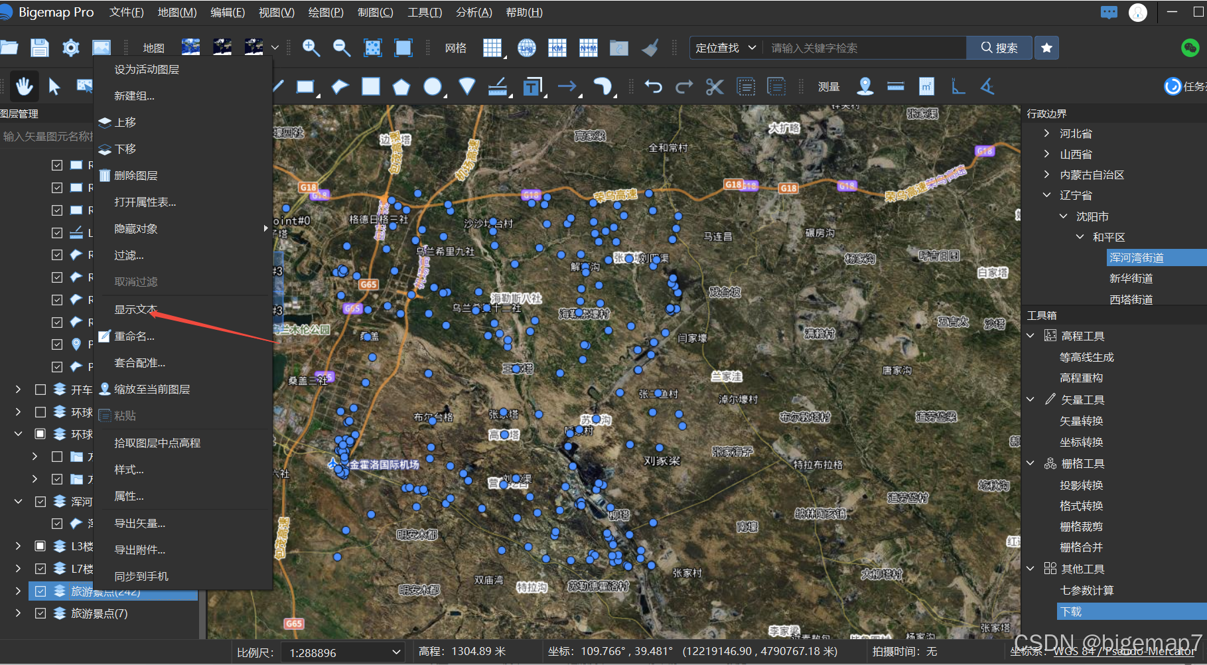1207x665 pixels.
Task: Click the keyword search input field
Action: point(865,48)
